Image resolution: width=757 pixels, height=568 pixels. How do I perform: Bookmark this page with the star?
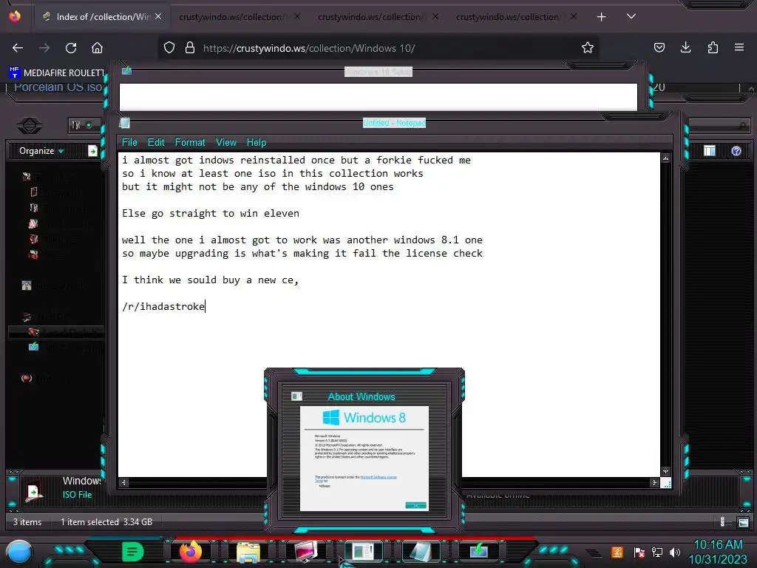coord(588,47)
